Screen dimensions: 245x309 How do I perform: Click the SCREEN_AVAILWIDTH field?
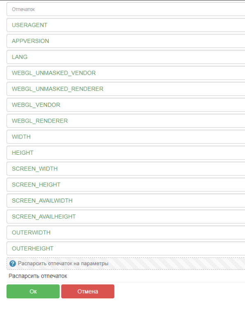[x=126, y=200]
